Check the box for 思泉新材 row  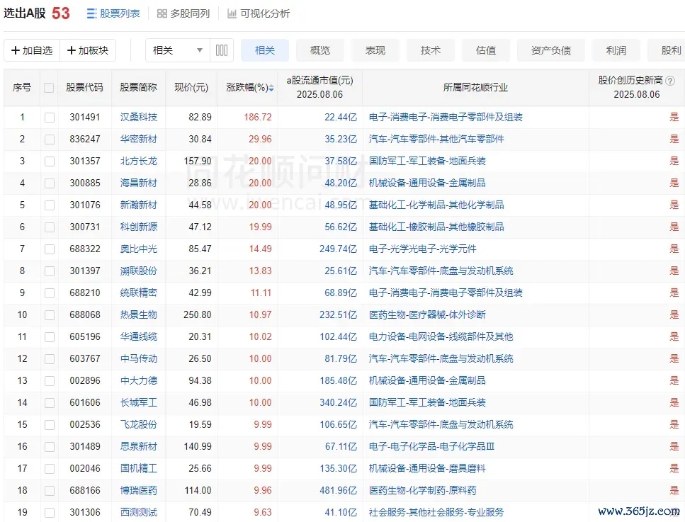click(x=50, y=447)
